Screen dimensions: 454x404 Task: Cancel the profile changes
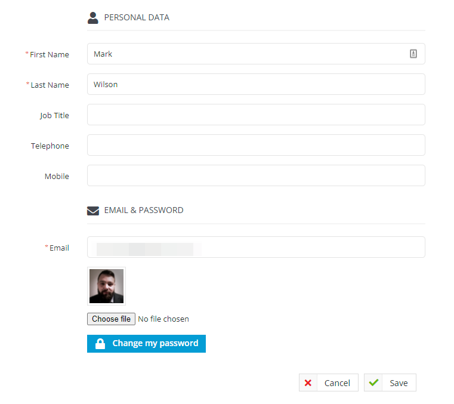point(329,383)
